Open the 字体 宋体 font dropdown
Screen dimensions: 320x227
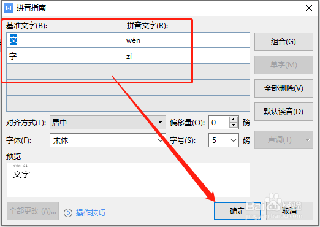pos(108,140)
